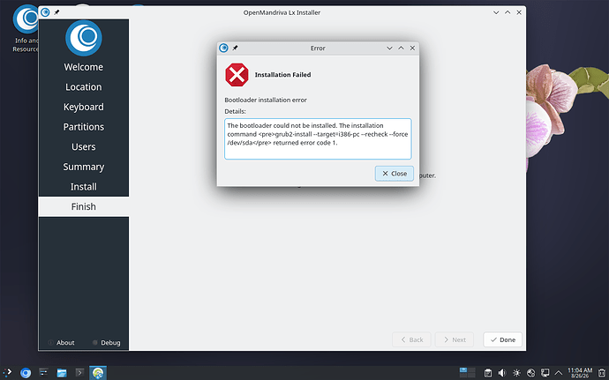Screen dimensions: 609x380
Task: Click the app menu icon in Error dialog titlebar
Action: [223, 48]
